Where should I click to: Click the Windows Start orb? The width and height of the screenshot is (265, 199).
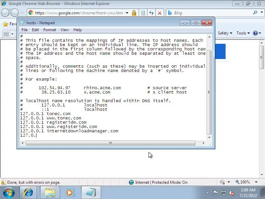(x=9, y=192)
